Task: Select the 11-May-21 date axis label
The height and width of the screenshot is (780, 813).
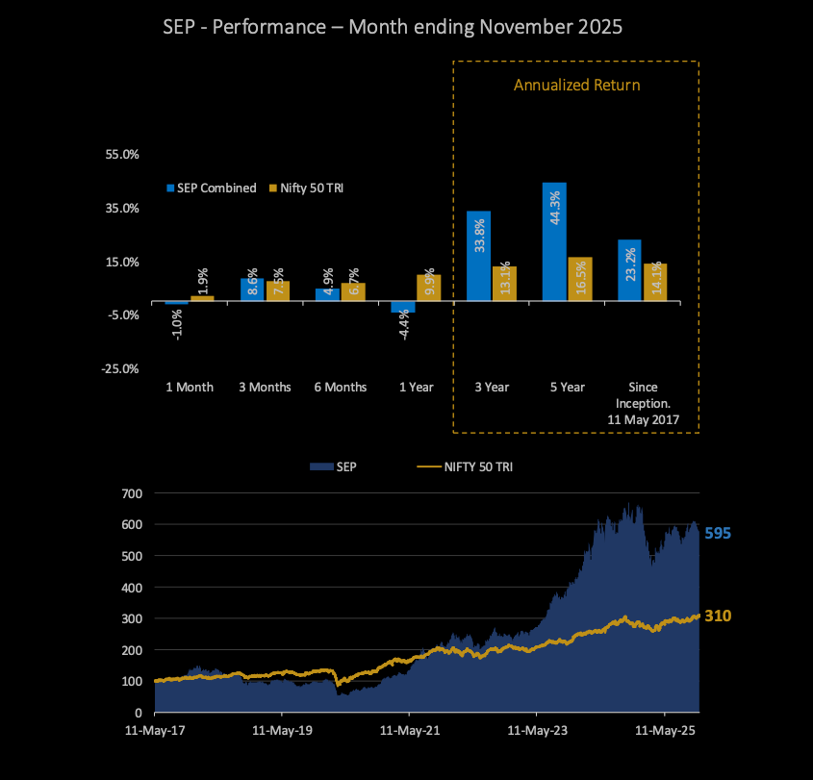Action: tap(409, 731)
